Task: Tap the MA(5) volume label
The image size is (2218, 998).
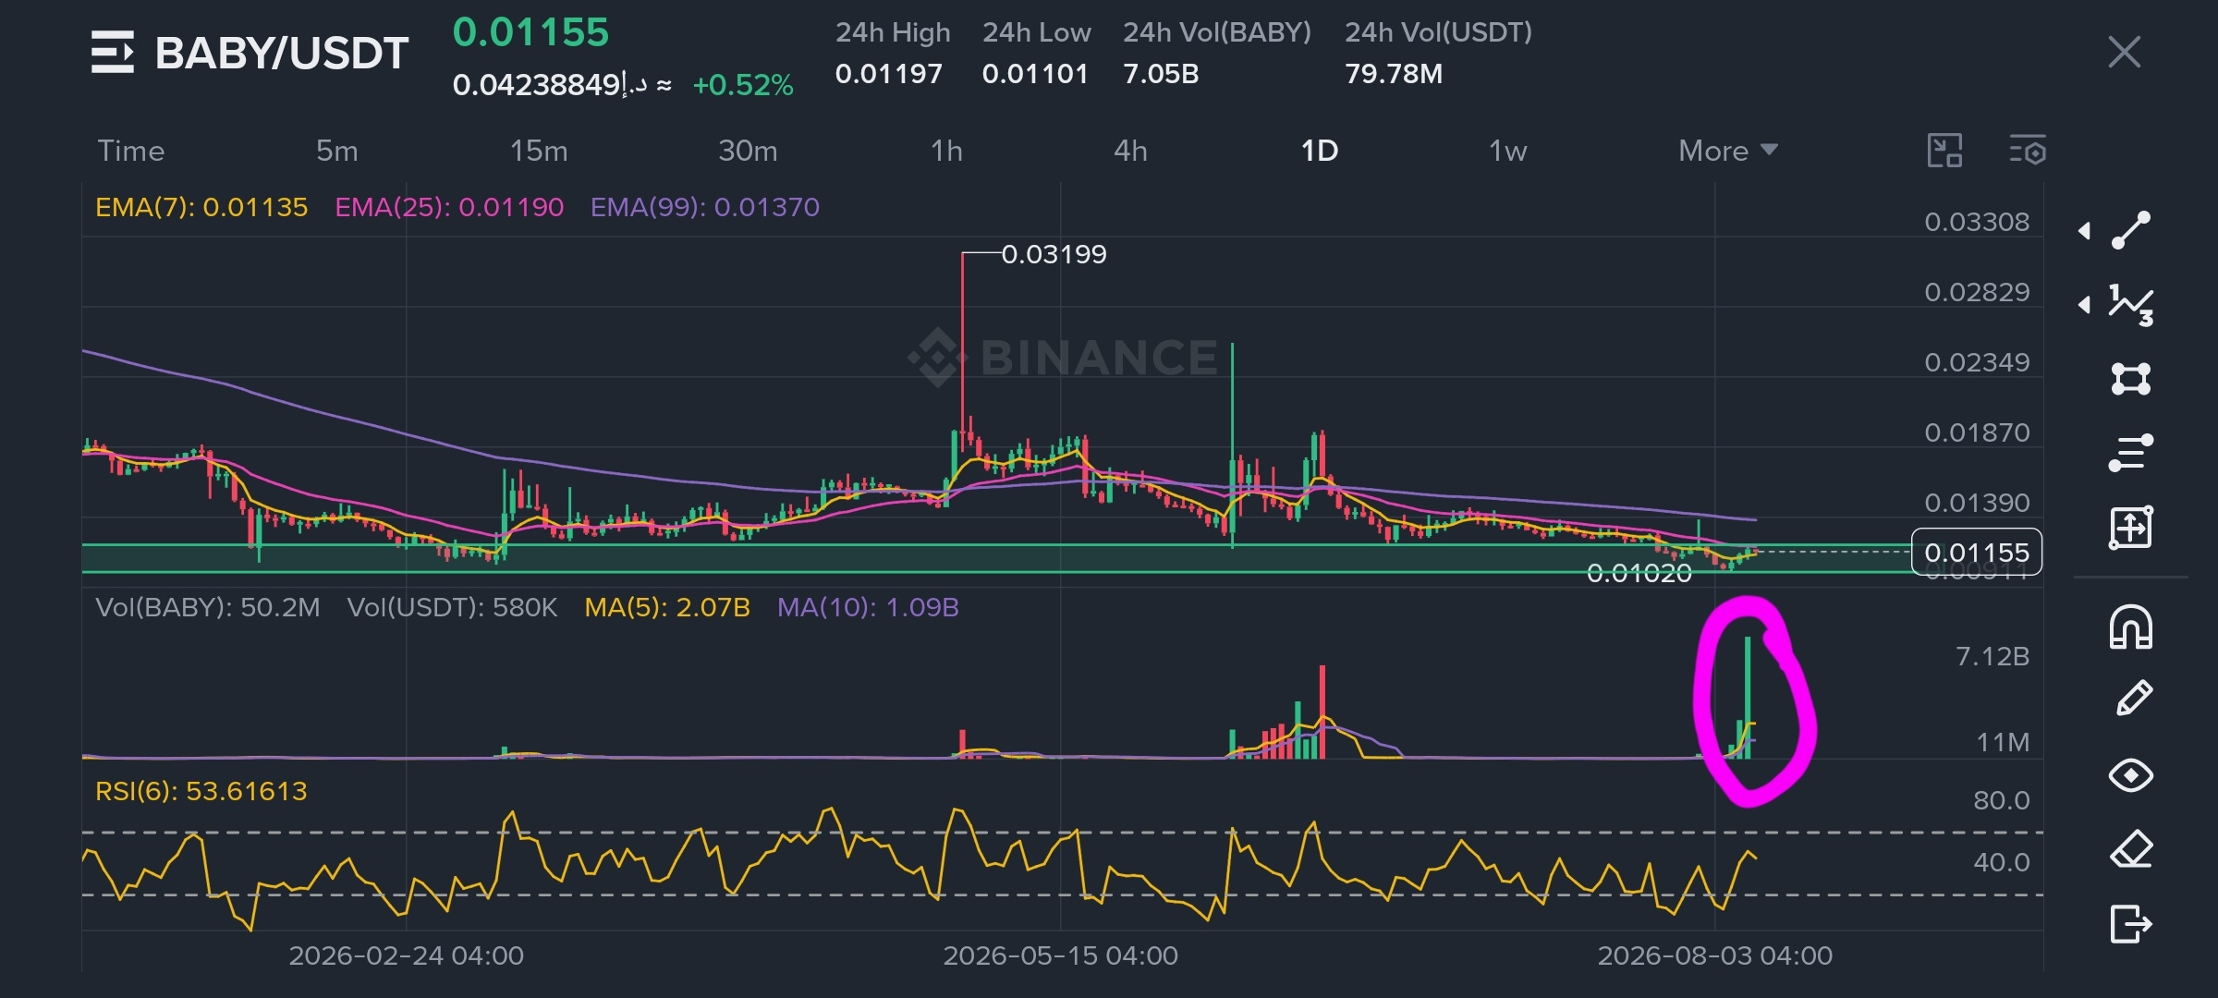Action: coord(667,607)
